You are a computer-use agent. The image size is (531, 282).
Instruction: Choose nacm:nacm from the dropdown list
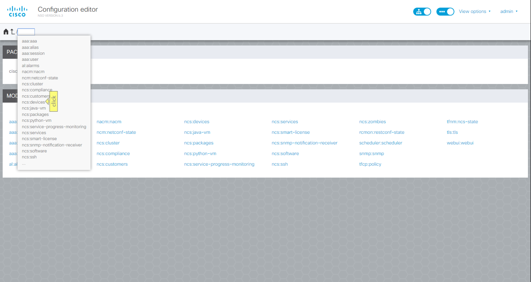click(33, 72)
